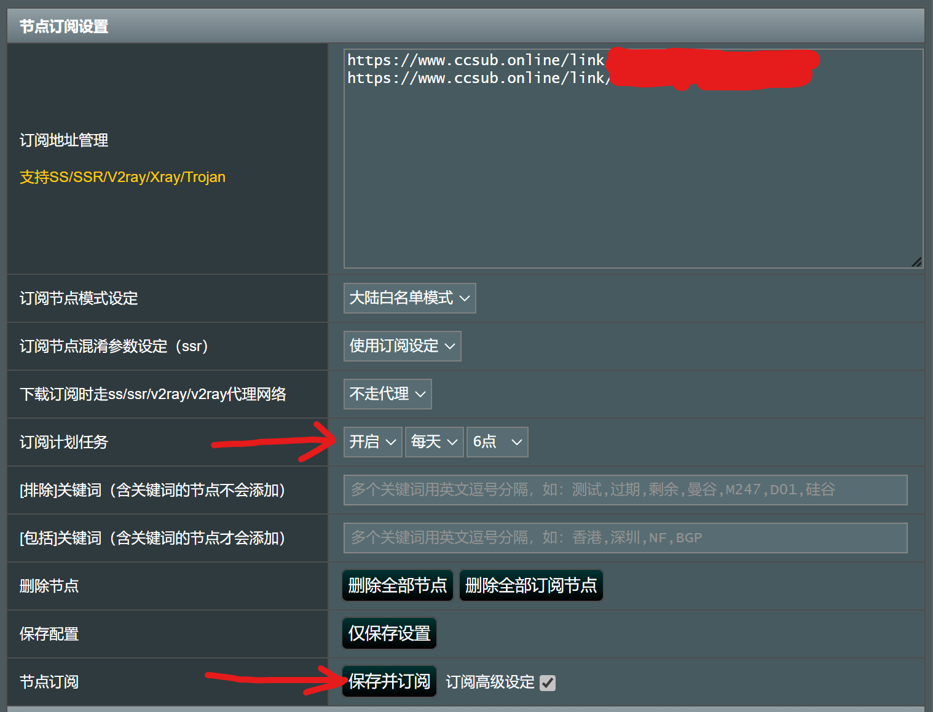Click the first ccsub.online subscription URL line
The width and height of the screenshot is (933, 712).
[476, 60]
